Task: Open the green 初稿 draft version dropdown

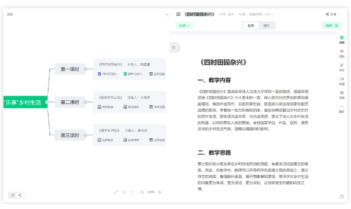Action: (x=185, y=25)
